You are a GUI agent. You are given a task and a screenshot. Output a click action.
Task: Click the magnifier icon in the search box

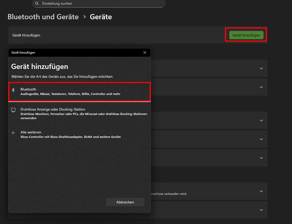point(37,3)
